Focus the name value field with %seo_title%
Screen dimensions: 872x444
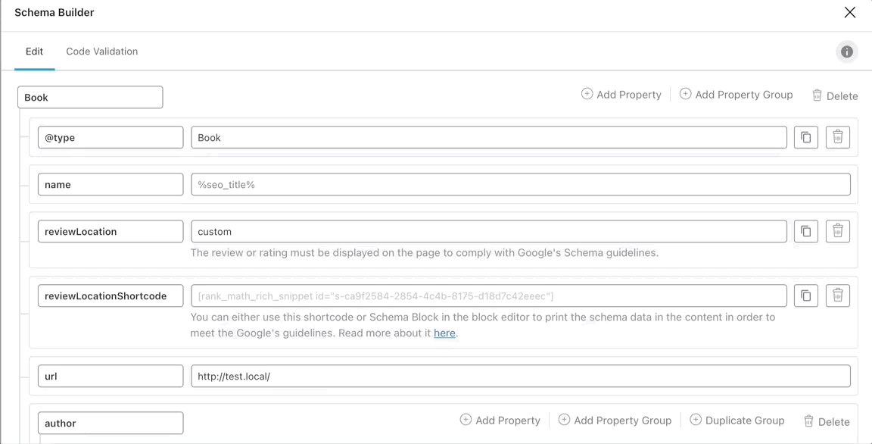click(521, 184)
